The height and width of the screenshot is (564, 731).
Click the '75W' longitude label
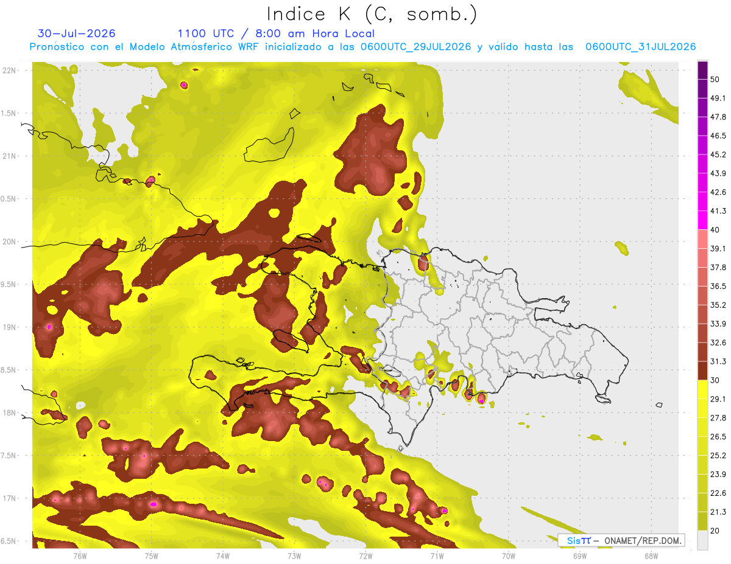pyautogui.click(x=152, y=555)
